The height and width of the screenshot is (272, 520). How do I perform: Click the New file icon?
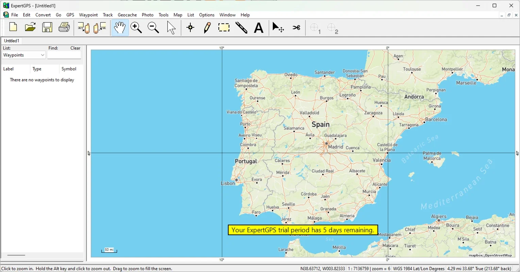tap(13, 28)
